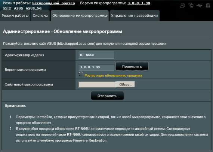Viewport: 213px width, 152px height.
Task: Click the Проверить firmware check button
Action: [x=132, y=66]
